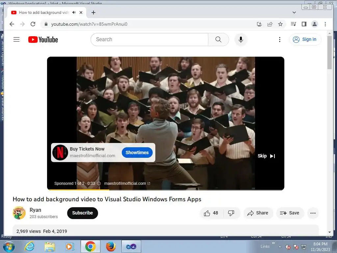Viewport: 337px width, 253px height.
Task: Open Ryan's channel avatar
Action: tap(19, 213)
